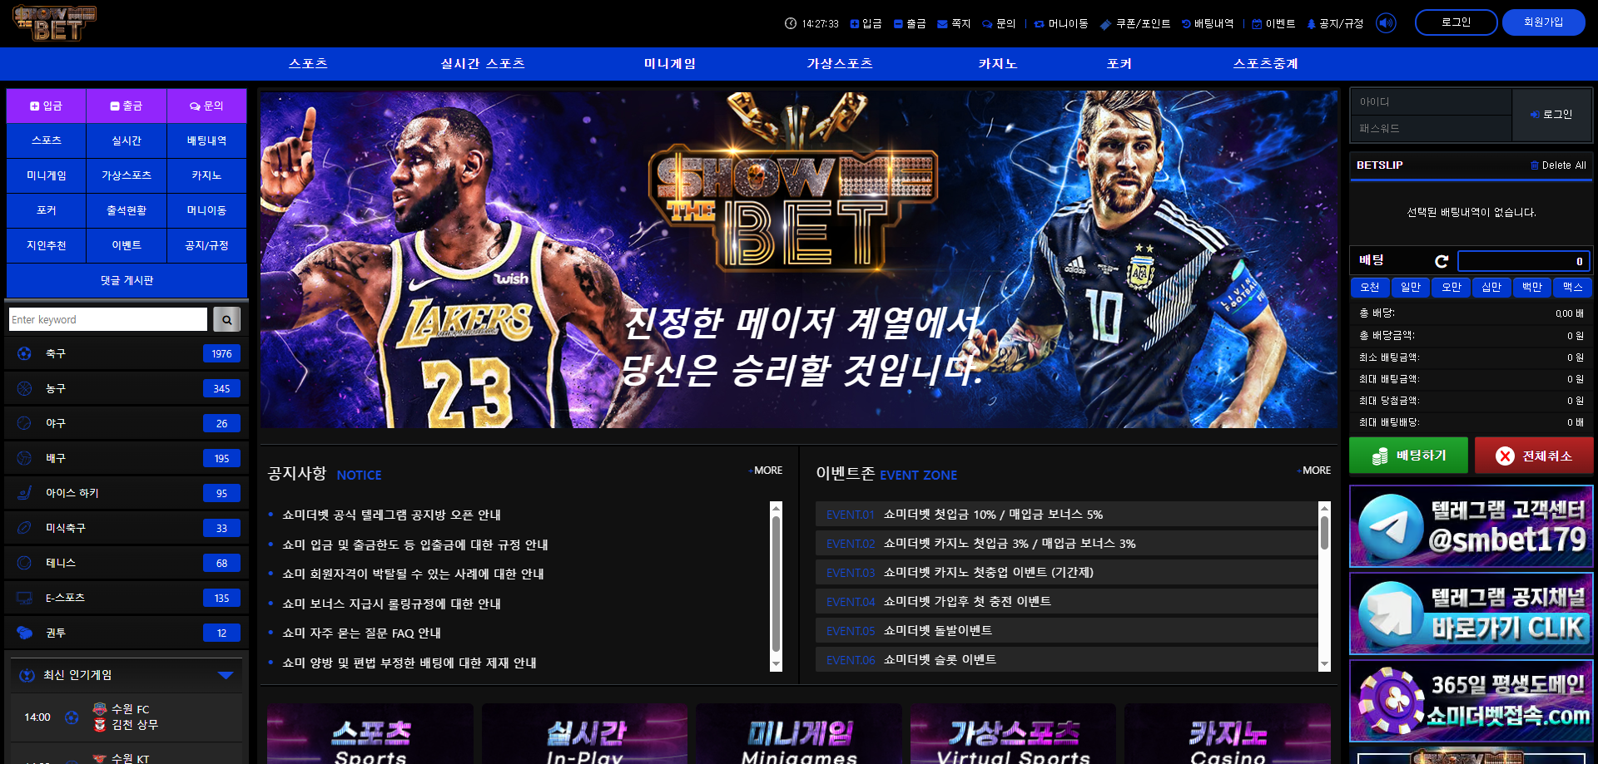The image size is (1598, 764).
Task: Click the notice list scroll down arrow
Action: point(777,664)
